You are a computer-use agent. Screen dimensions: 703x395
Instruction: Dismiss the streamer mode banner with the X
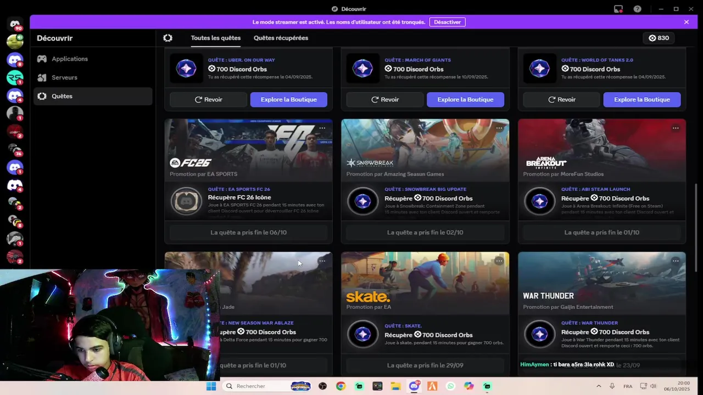[687, 22]
